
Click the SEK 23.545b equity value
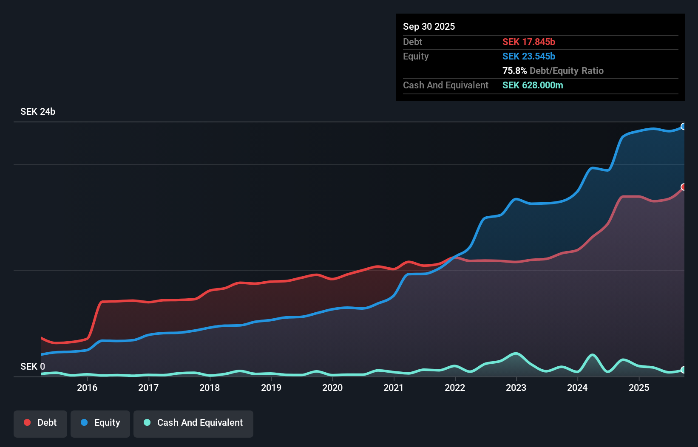[529, 56]
